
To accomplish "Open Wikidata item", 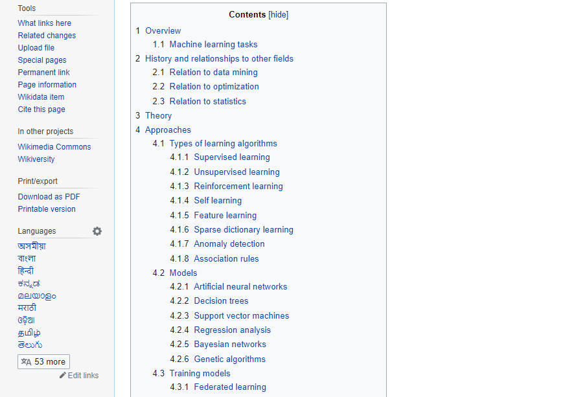I will [x=41, y=97].
